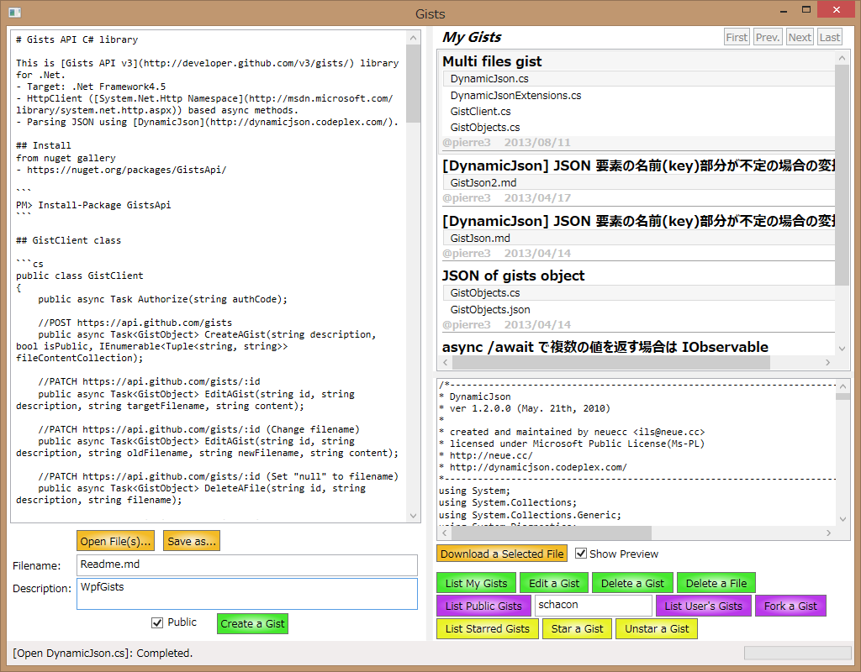Image resolution: width=861 pixels, height=672 pixels.
Task: Click scroll-down arrow of gist list
Action: [x=842, y=349]
